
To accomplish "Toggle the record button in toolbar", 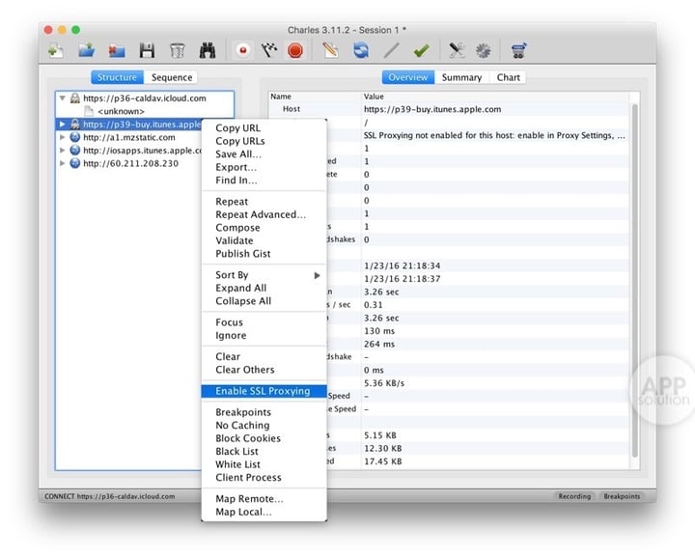I will (241, 50).
